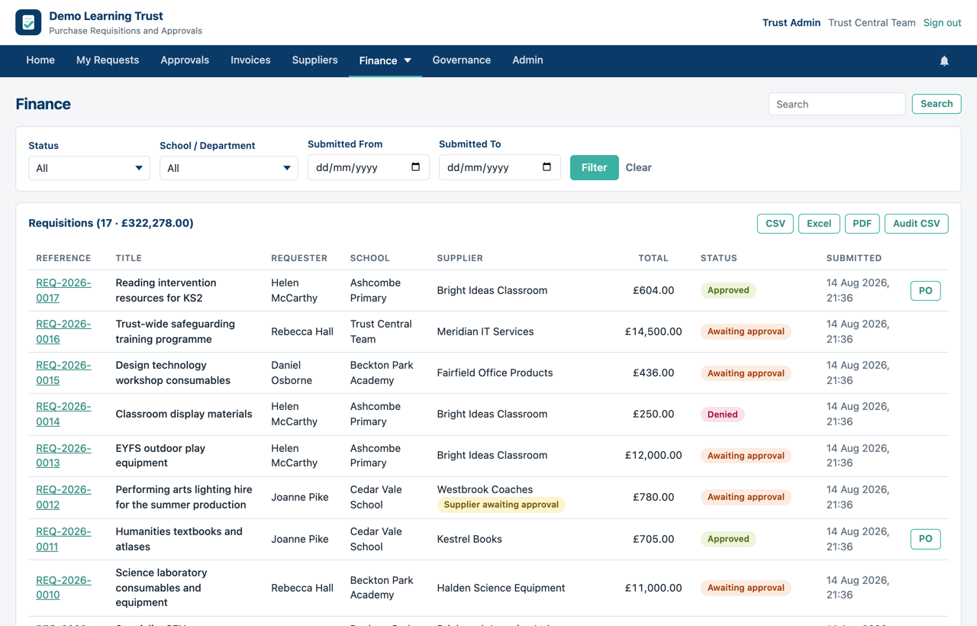This screenshot has height=626, width=977.
Task: Switch to Approvals section
Action: pos(185,60)
